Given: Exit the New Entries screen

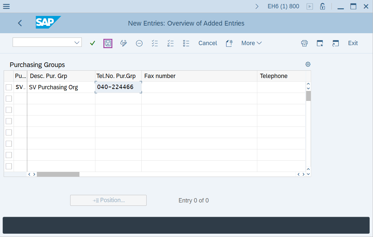Looking at the screenshot, I should (x=353, y=43).
